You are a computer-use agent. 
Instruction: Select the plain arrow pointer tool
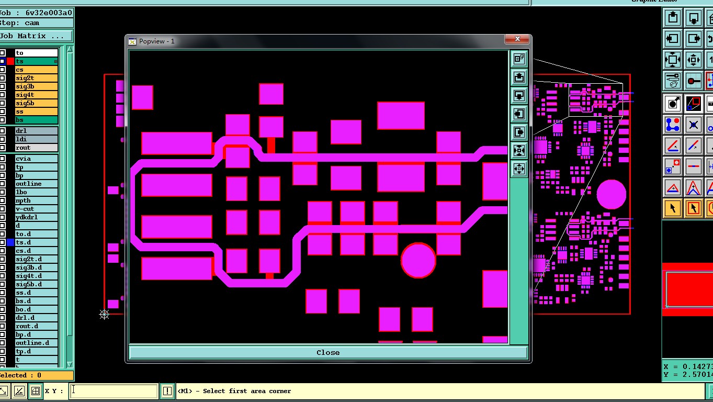pyautogui.click(x=673, y=208)
